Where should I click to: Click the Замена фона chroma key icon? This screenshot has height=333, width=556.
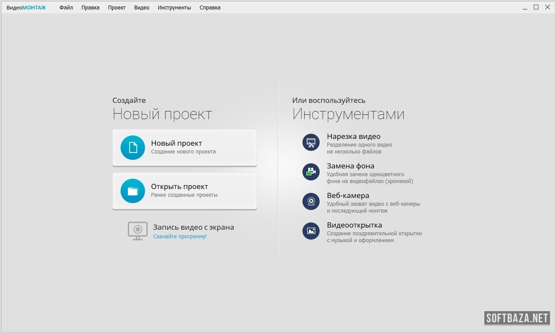[x=311, y=171]
